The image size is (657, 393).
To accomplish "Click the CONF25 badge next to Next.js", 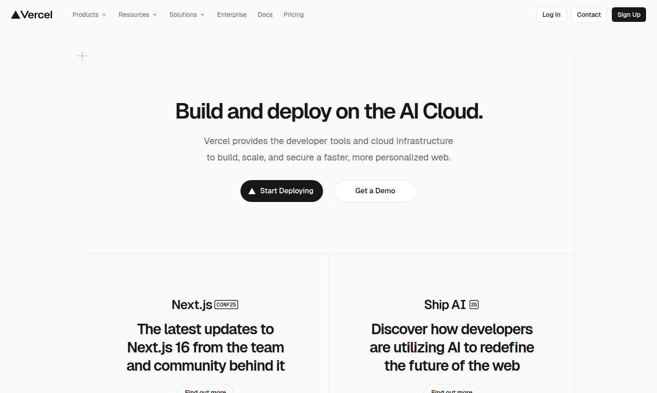I will coord(226,304).
